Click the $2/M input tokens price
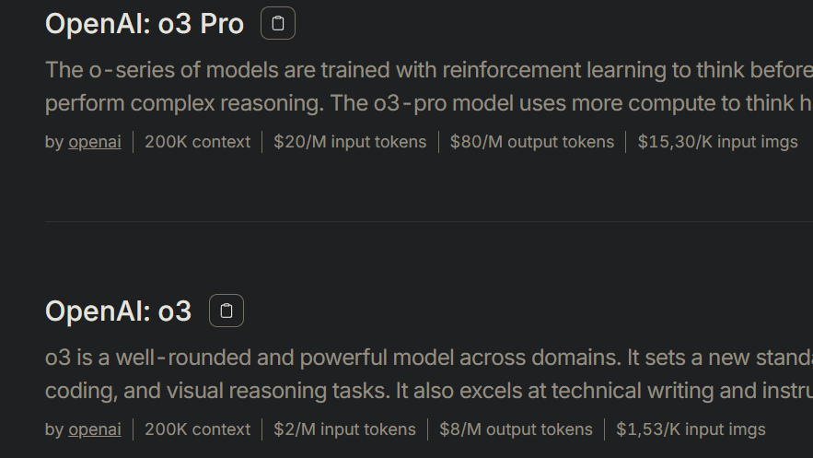Screen dimensions: 813x458 point(344,429)
